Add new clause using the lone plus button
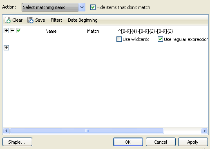 coord(6,48)
